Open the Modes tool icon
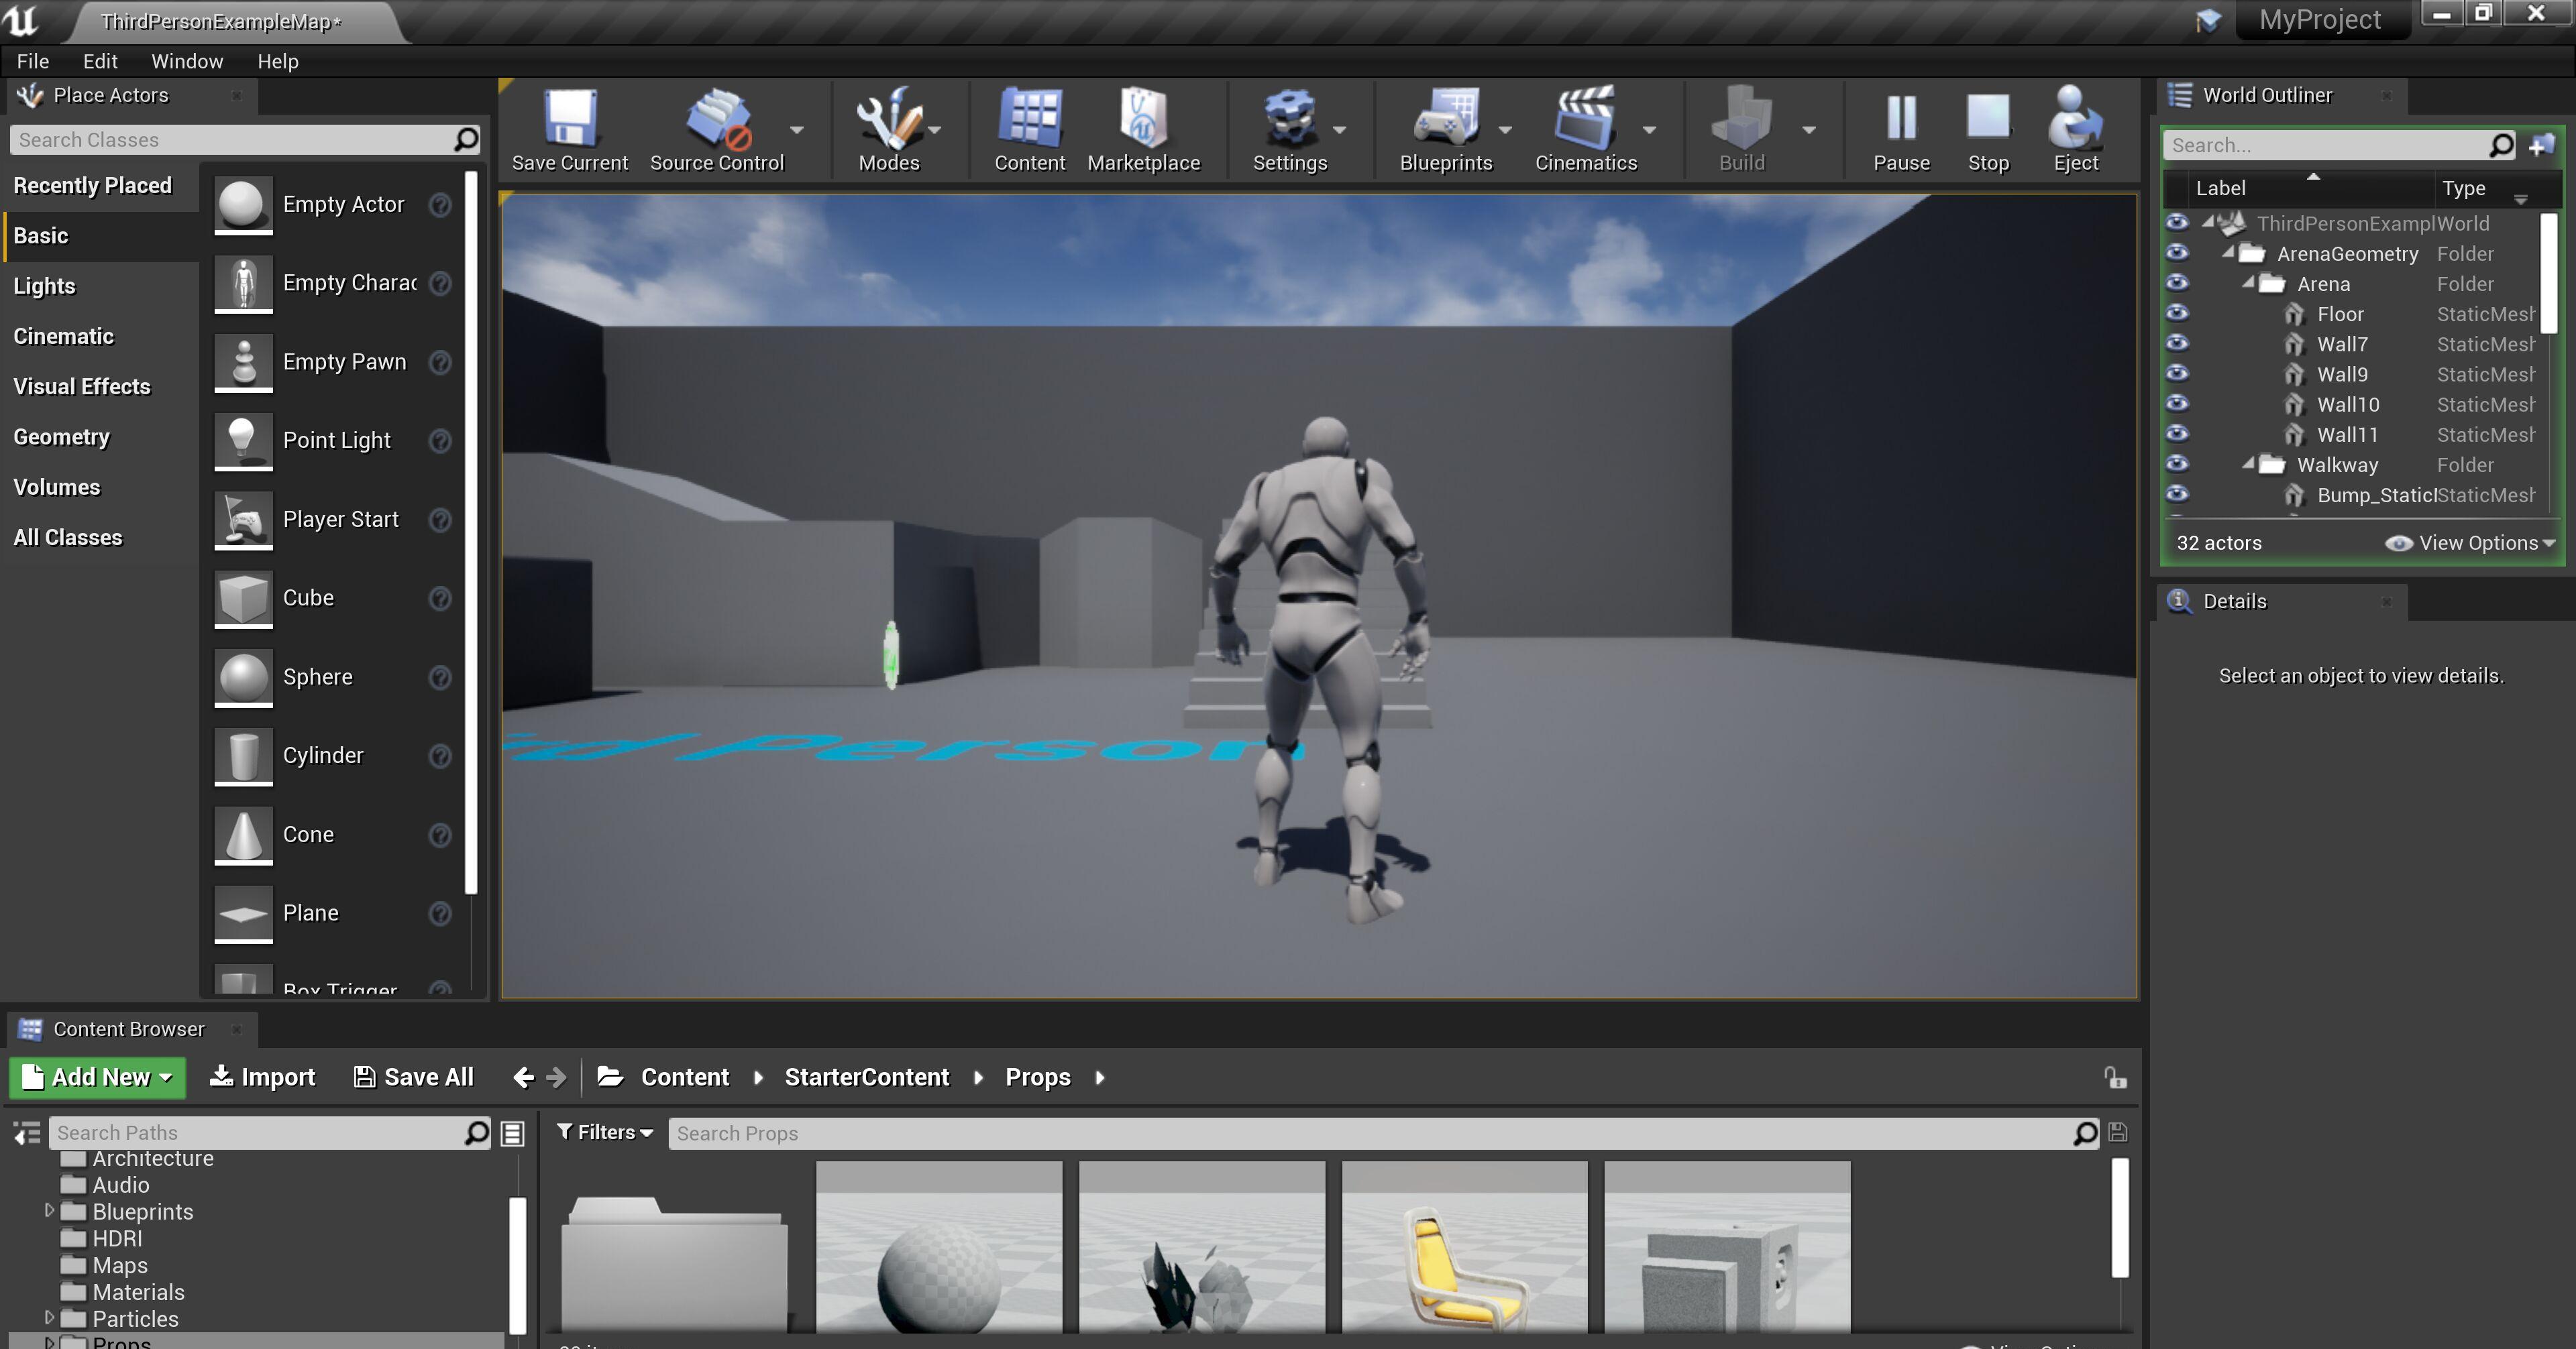The image size is (2576, 1349). 888,118
